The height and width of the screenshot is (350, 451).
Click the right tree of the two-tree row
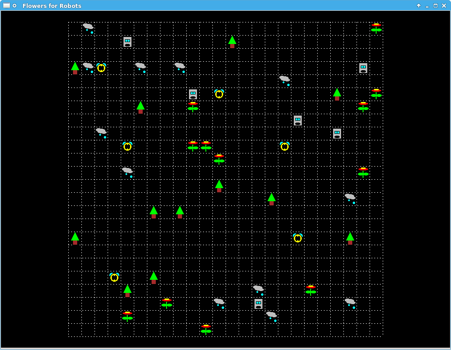180,212
